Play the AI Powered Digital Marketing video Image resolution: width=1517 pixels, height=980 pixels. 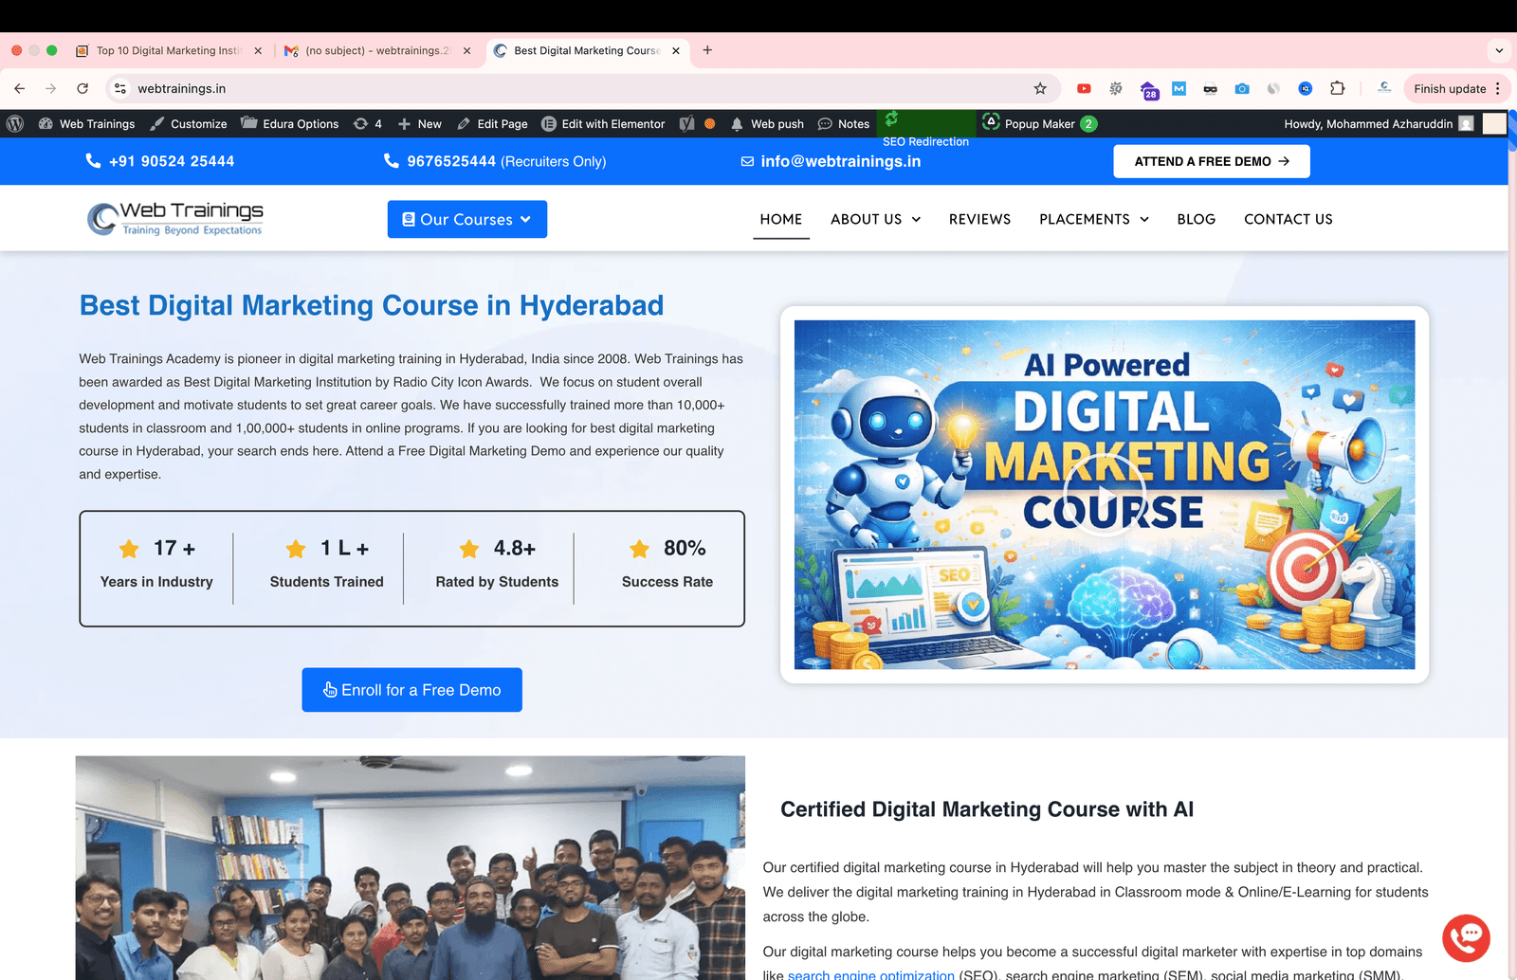click(1104, 495)
